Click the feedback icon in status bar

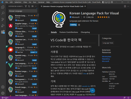tap(124, 98)
